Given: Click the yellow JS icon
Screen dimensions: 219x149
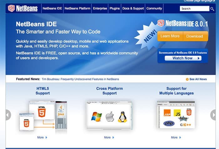Looking at the screenshot, I should click(x=177, y=113).
